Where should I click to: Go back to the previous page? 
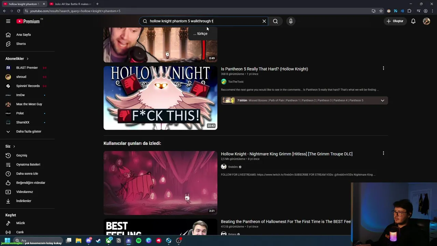[x=4, y=11]
